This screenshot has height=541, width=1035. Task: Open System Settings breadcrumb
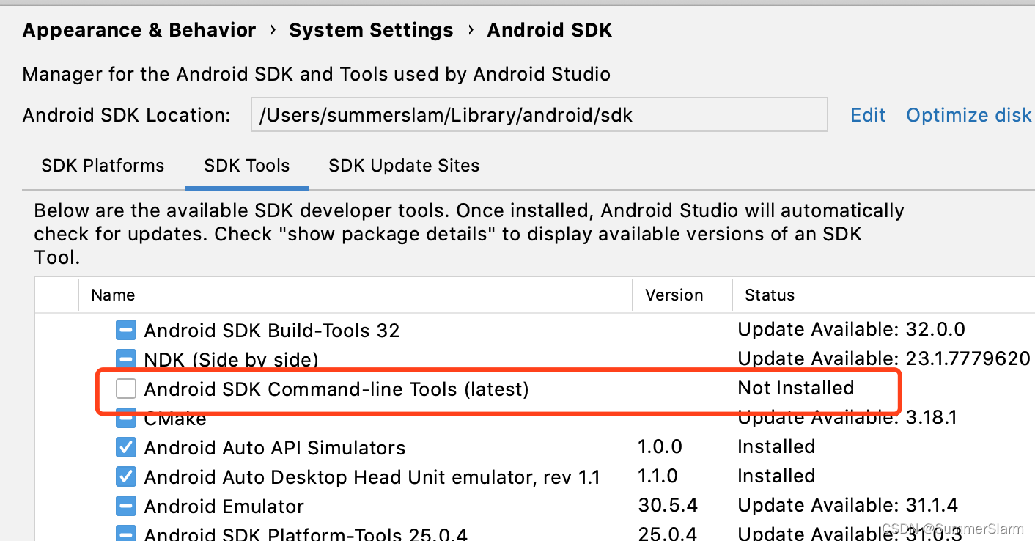tap(371, 31)
